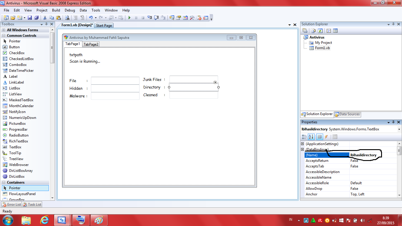402x226 pixels.
Task: Collapse the Common Controls toolbox section
Action: coord(4,36)
